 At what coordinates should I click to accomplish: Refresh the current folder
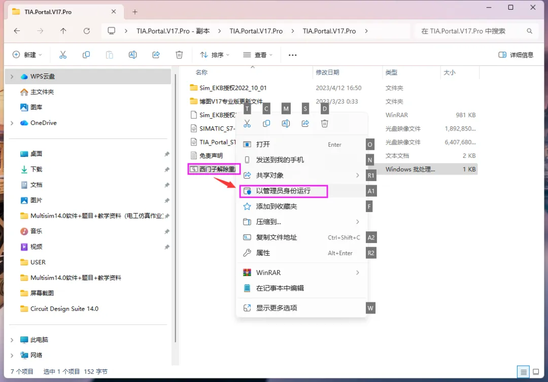[x=87, y=31]
